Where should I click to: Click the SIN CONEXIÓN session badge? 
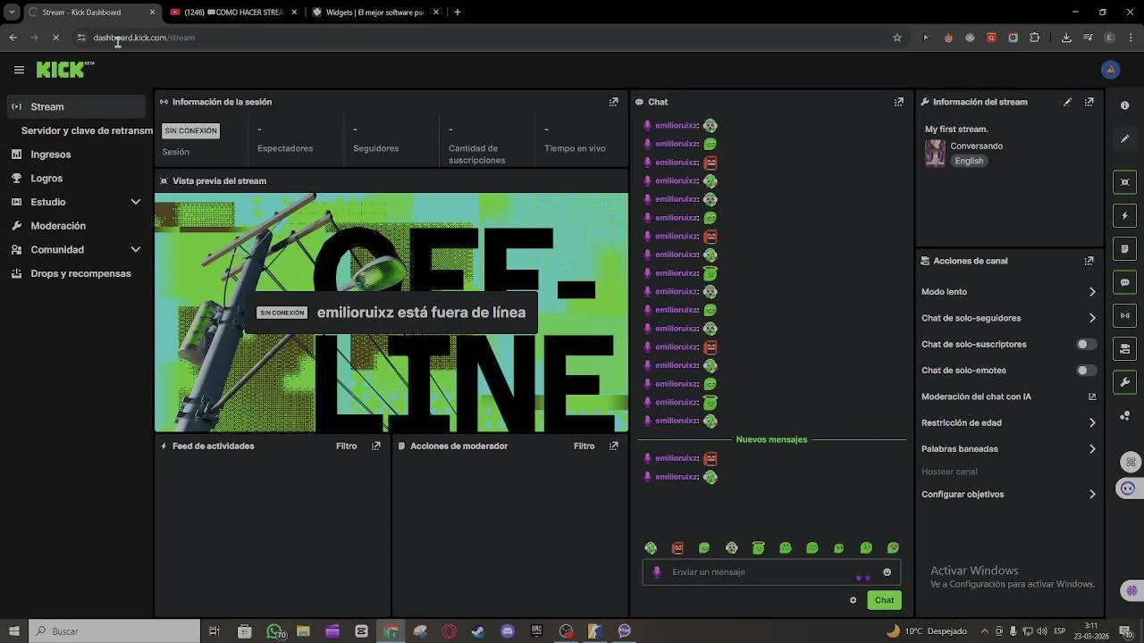190,130
